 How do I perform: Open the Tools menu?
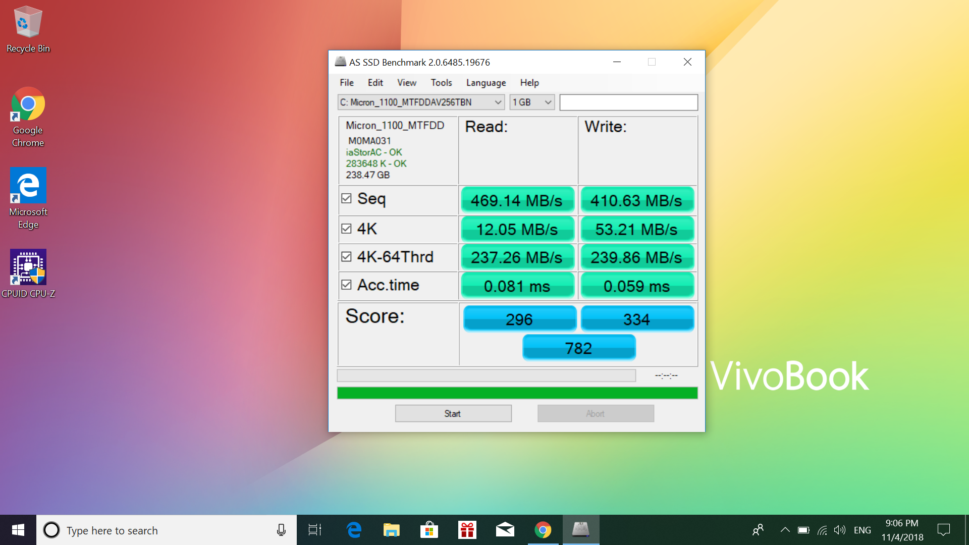tap(441, 83)
